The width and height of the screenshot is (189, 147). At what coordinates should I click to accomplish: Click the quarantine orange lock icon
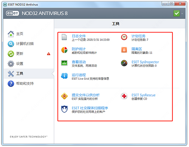click(124, 50)
